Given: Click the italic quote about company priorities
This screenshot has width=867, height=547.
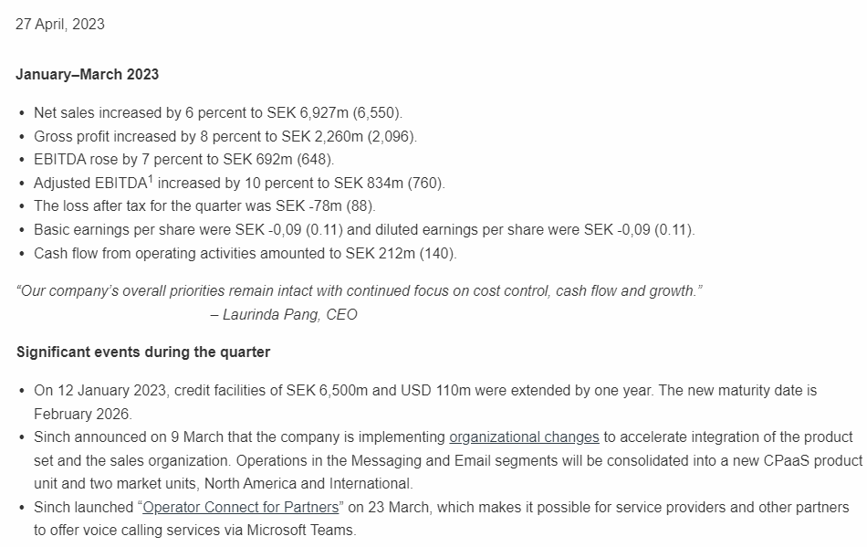Looking at the screenshot, I should 359,291.
